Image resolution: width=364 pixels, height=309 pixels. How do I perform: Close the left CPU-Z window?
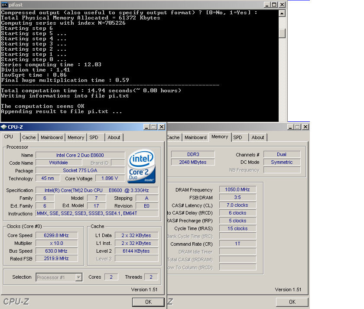(162, 127)
